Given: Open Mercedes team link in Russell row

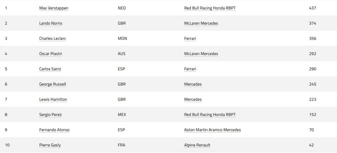Looking at the screenshot, I should point(193,84).
